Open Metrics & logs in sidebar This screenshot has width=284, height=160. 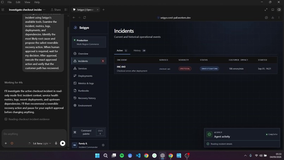pos(89,83)
